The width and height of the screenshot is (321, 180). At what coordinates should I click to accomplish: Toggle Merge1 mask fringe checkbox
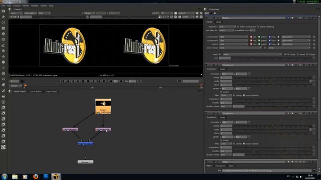tap(307, 54)
